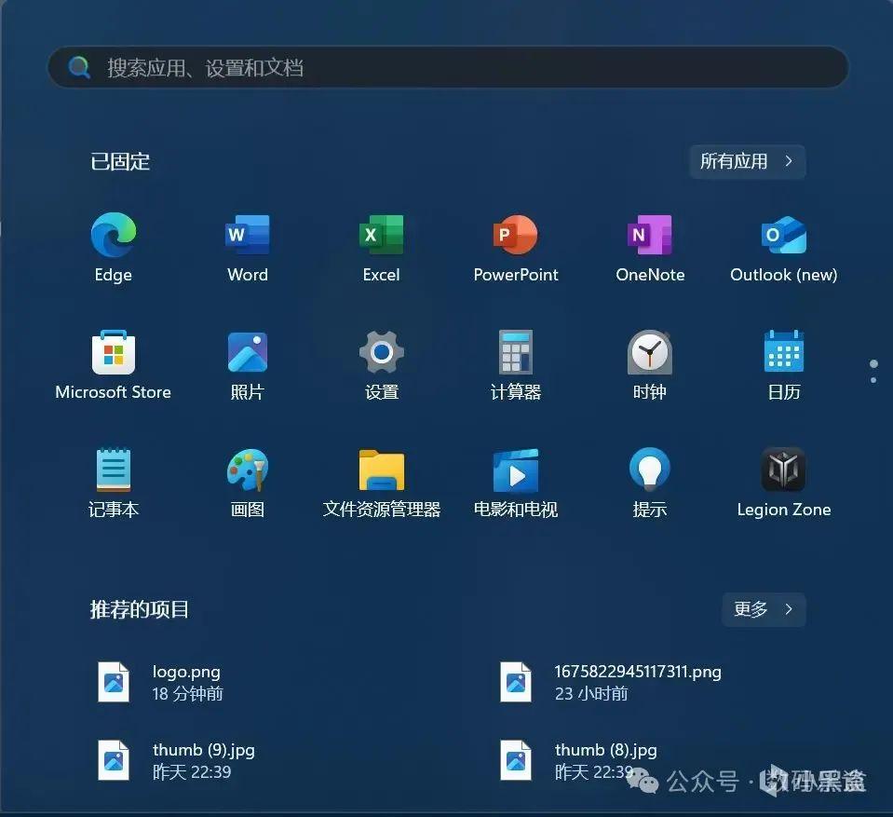The width and height of the screenshot is (893, 817).
Task: Open 文件资源管理器 file explorer
Action: coord(382,470)
